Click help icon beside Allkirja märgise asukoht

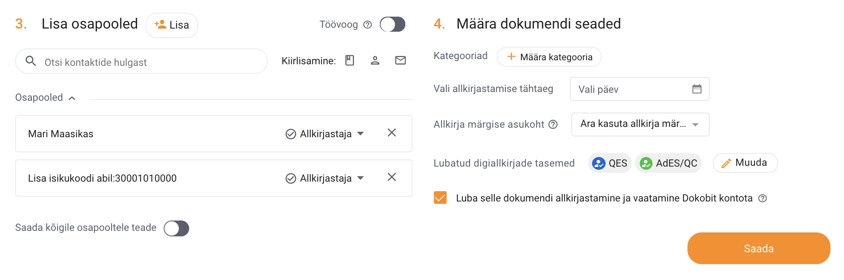pos(553,125)
